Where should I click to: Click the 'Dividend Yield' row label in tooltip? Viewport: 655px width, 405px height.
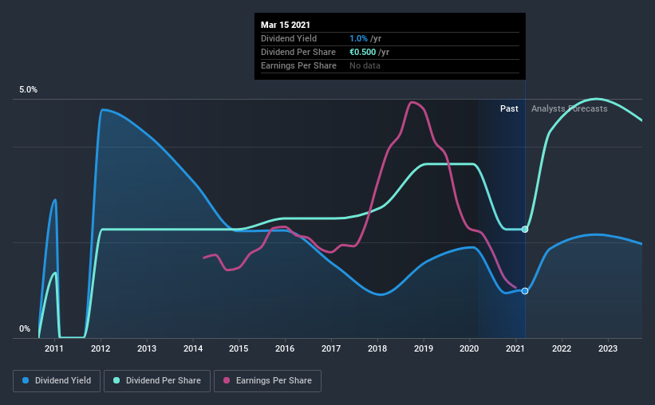coord(289,38)
